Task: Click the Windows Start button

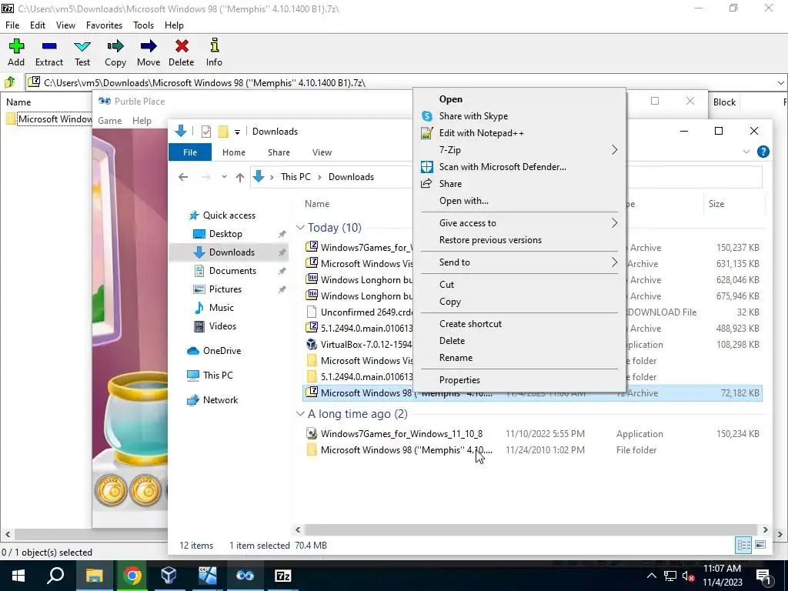Action: [x=18, y=576]
